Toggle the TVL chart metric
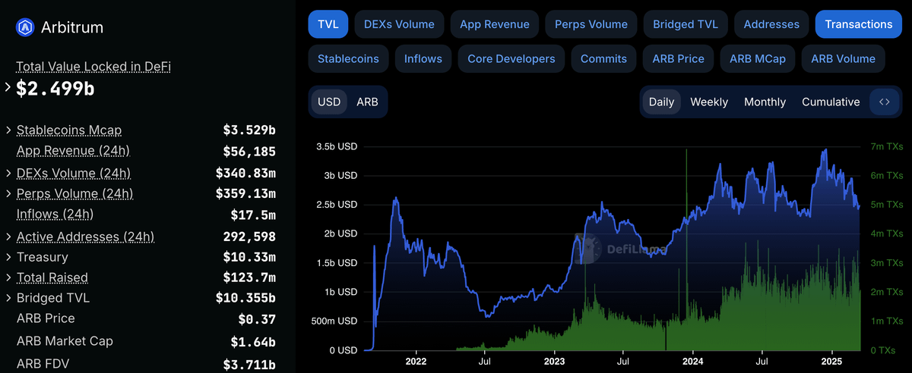This screenshot has width=912, height=373. (328, 24)
